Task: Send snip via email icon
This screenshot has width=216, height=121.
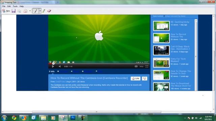Action: (25, 11)
